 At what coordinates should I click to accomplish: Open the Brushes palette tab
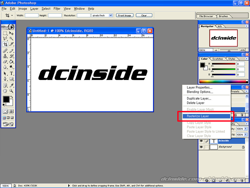(x=223, y=16)
